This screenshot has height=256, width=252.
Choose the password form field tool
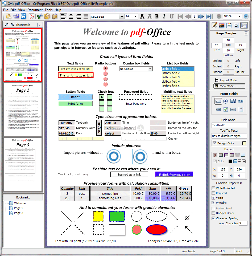point(233,109)
